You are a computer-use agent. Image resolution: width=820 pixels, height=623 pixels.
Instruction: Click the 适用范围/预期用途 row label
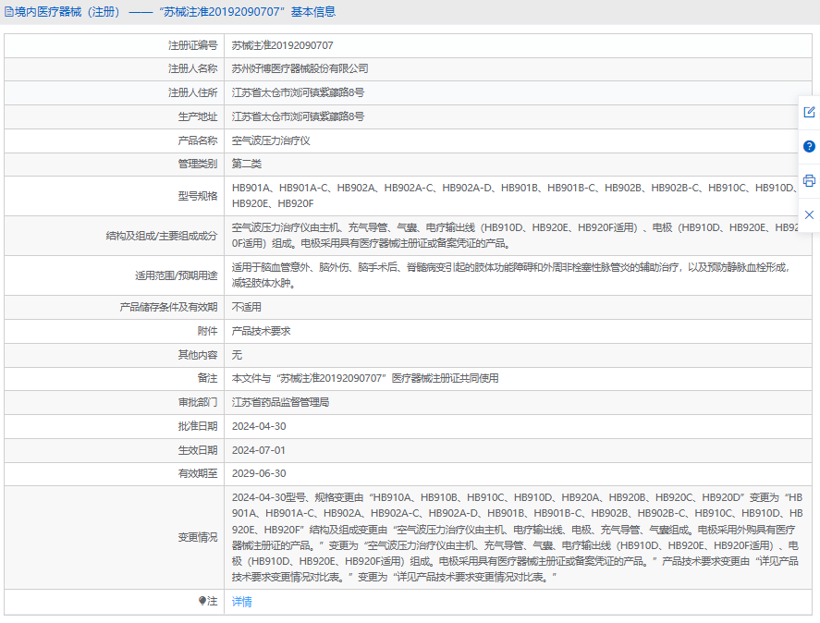pos(174,275)
